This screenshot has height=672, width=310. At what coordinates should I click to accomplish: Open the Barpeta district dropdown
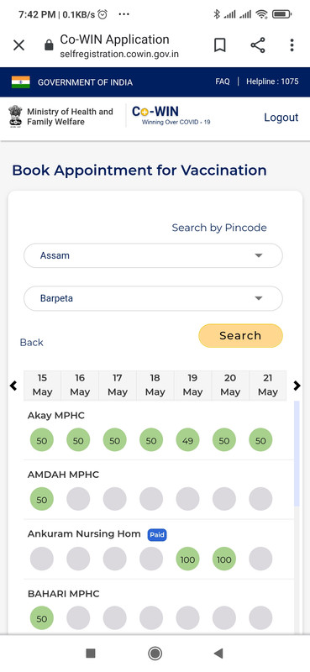[x=153, y=298]
